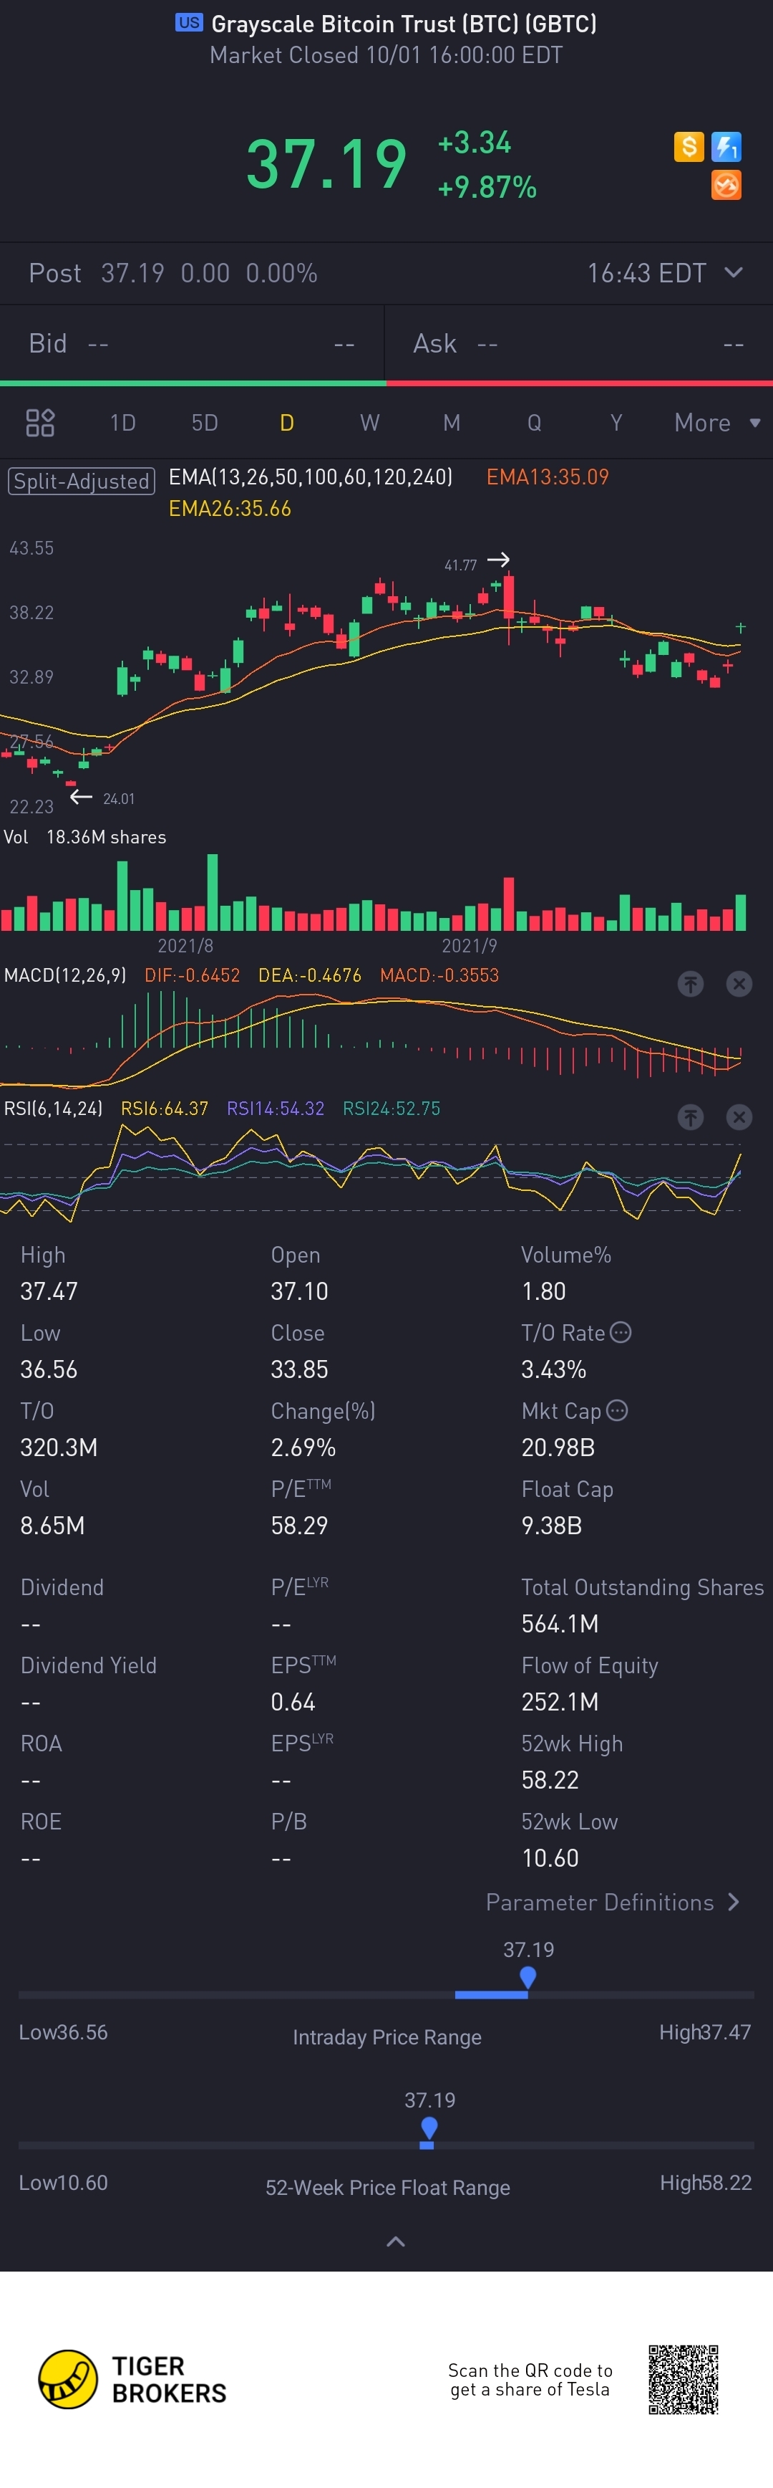Tap the orange circular badge icon
The image size is (773, 2488).
pos(726,184)
